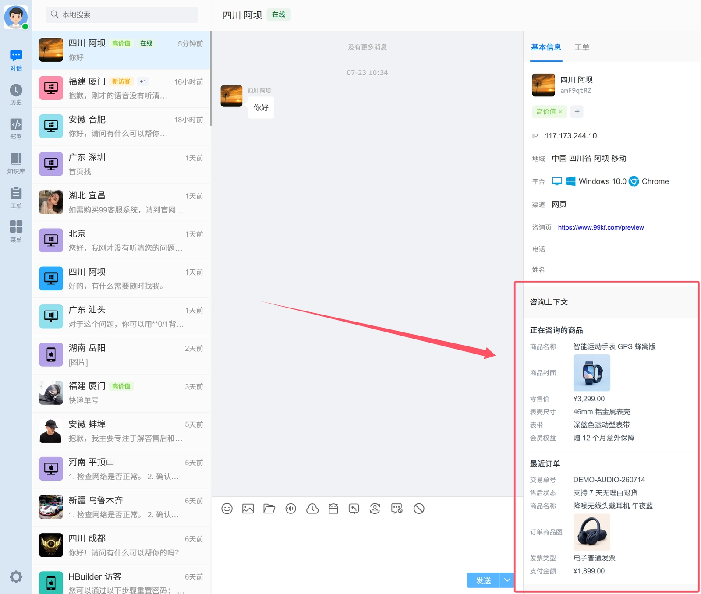Focus the 本地搜索 search field
Viewport: 701px width, 594px height.
122,14
